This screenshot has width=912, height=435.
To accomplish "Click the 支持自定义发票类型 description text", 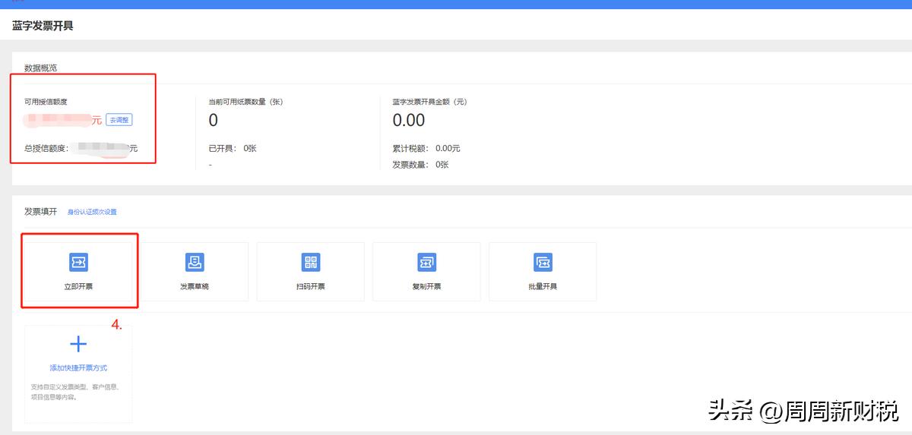I will click(x=75, y=392).
